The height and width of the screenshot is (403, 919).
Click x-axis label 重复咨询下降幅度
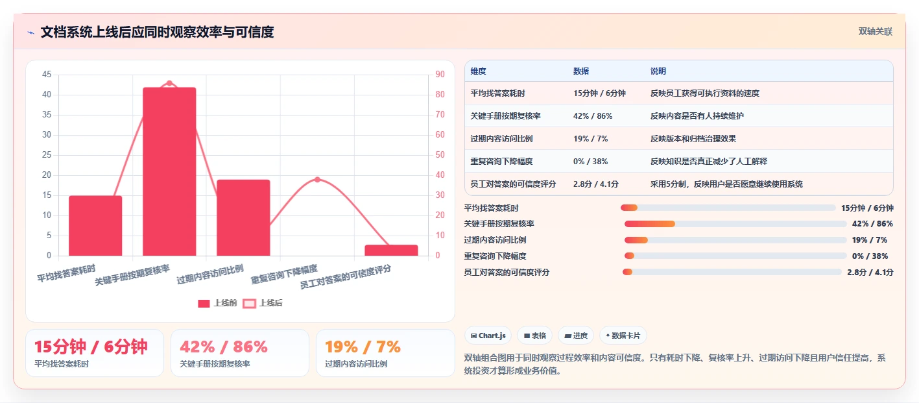pos(284,275)
